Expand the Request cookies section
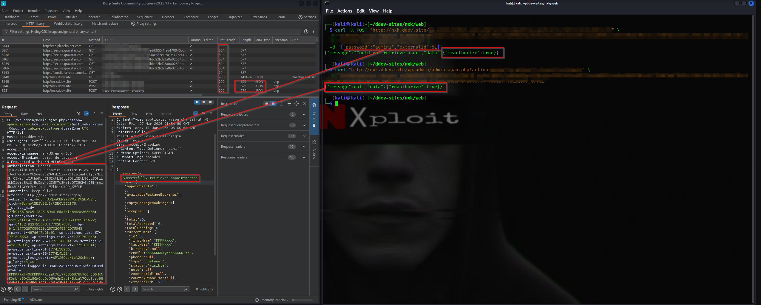 click(304, 136)
